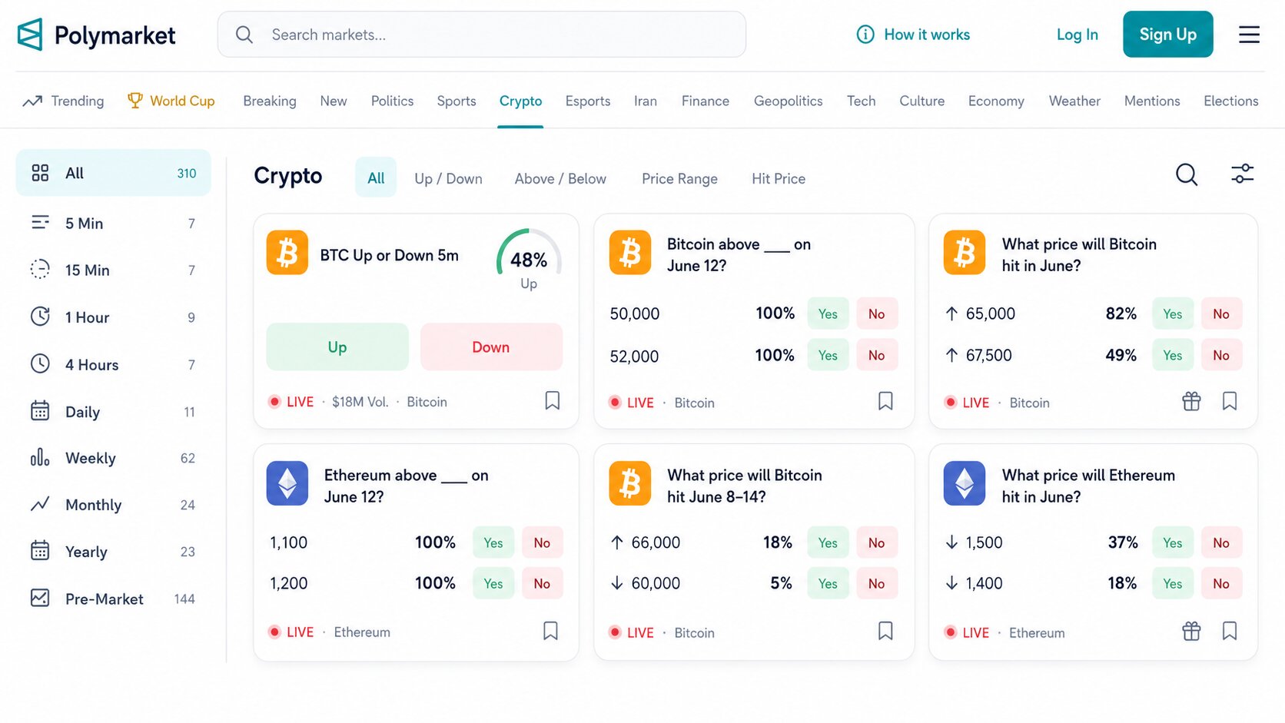The image size is (1285, 723).
Task: Click No for Ethereum down to 1,400
Action: (x=1221, y=583)
